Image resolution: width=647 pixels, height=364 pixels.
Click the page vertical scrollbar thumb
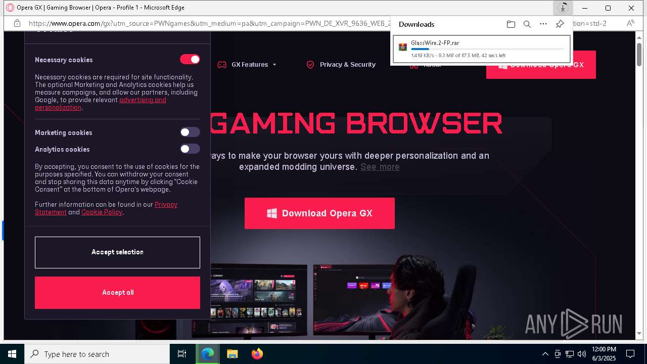(639, 54)
